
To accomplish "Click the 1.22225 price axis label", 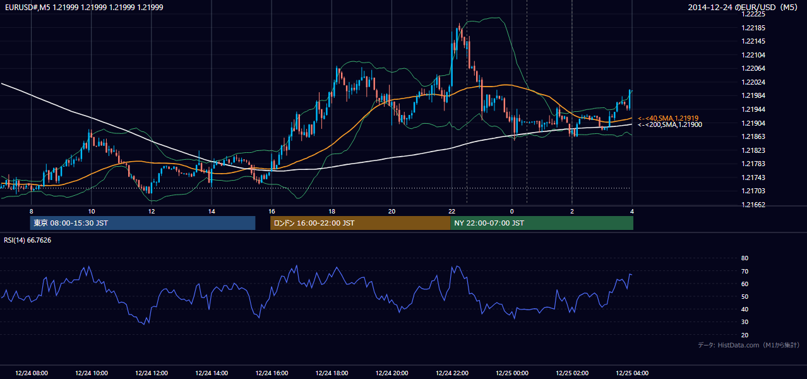I will [752, 14].
